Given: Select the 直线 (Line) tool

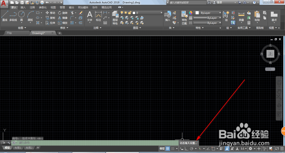Looking at the screenshot, I should pyautogui.click(x=5, y=16).
